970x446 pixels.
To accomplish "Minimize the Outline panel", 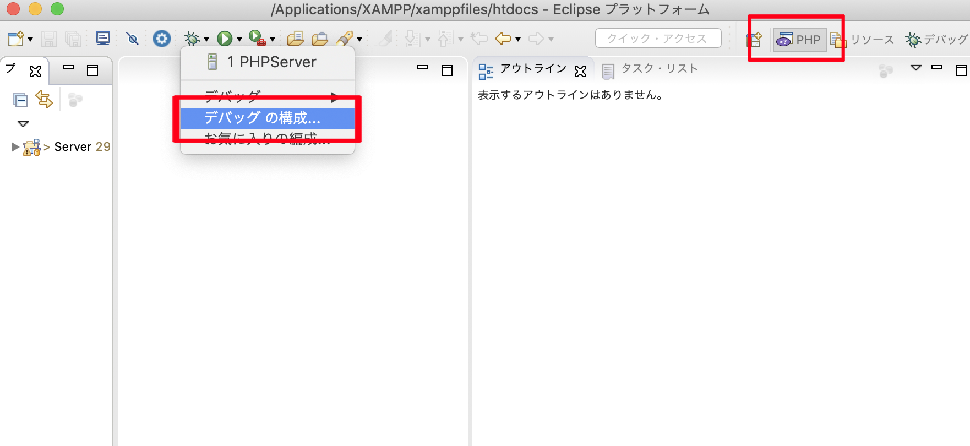I will (937, 68).
